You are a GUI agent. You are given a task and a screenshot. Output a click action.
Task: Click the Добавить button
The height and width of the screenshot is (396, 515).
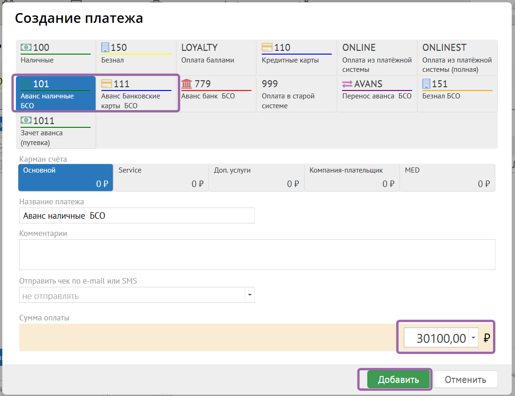pyautogui.click(x=398, y=380)
